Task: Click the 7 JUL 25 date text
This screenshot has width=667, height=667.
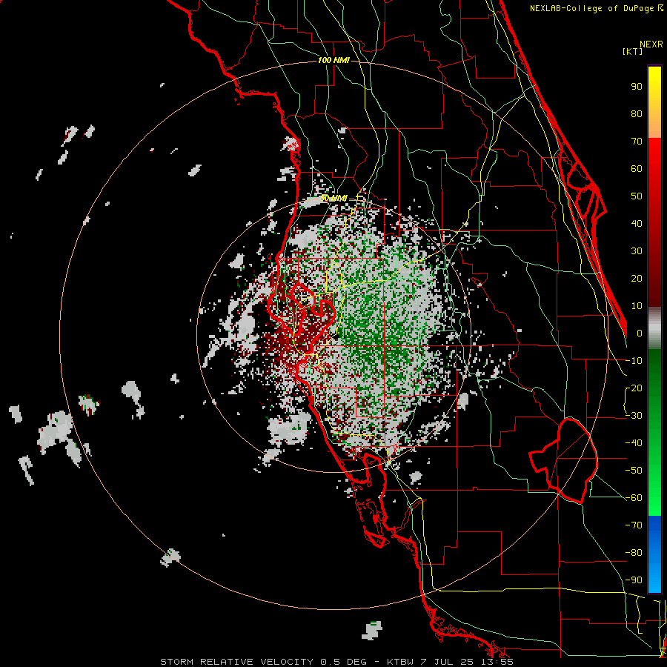Action: [447, 662]
